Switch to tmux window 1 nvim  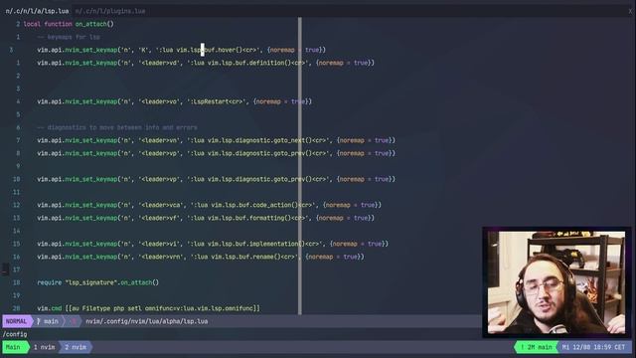pos(44,347)
